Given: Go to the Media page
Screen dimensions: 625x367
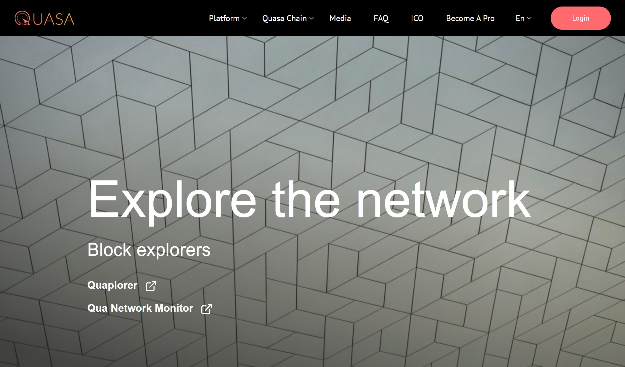Looking at the screenshot, I should pyautogui.click(x=340, y=18).
